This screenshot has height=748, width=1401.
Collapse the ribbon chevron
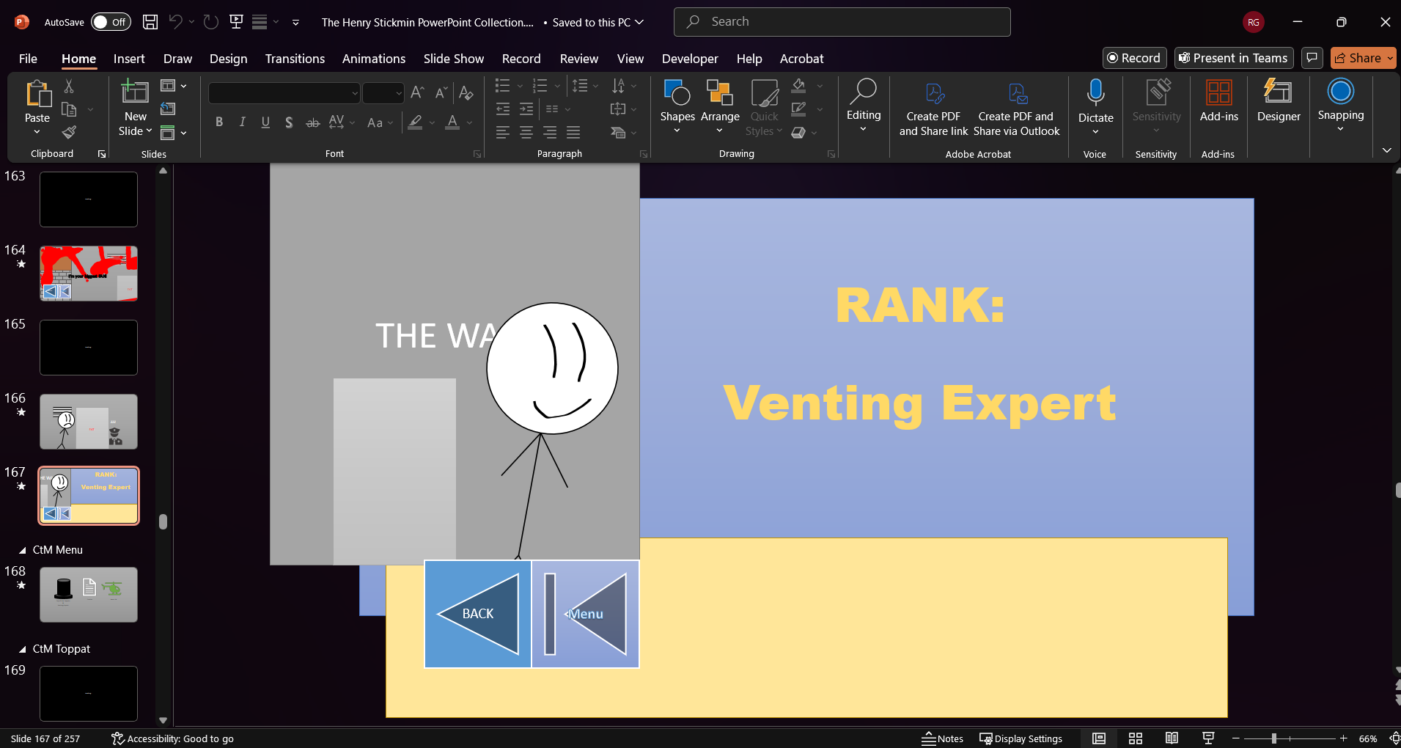[x=1386, y=150]
